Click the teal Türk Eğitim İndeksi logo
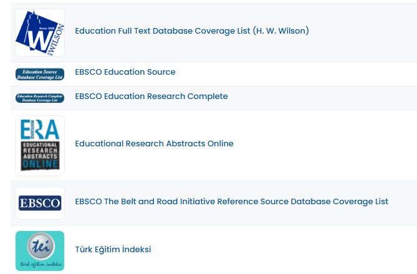The width and height of the screenshot is (417, 274). pos(39,250)
